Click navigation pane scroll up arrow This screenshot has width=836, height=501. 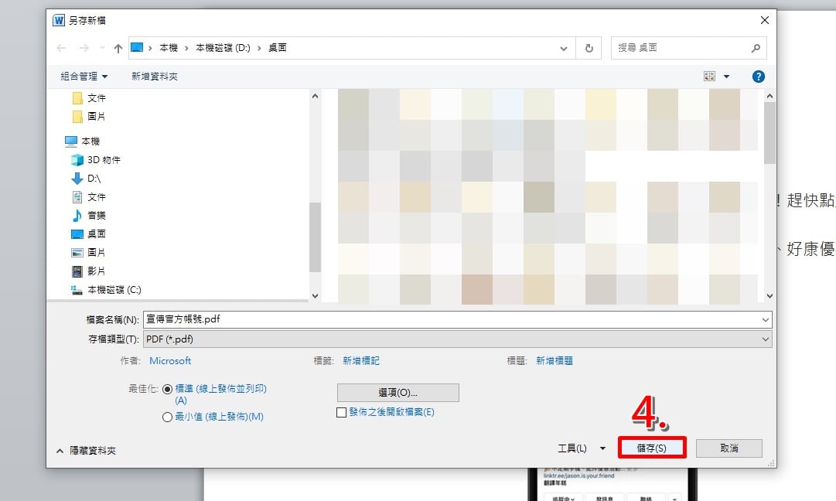pos(315,96)
